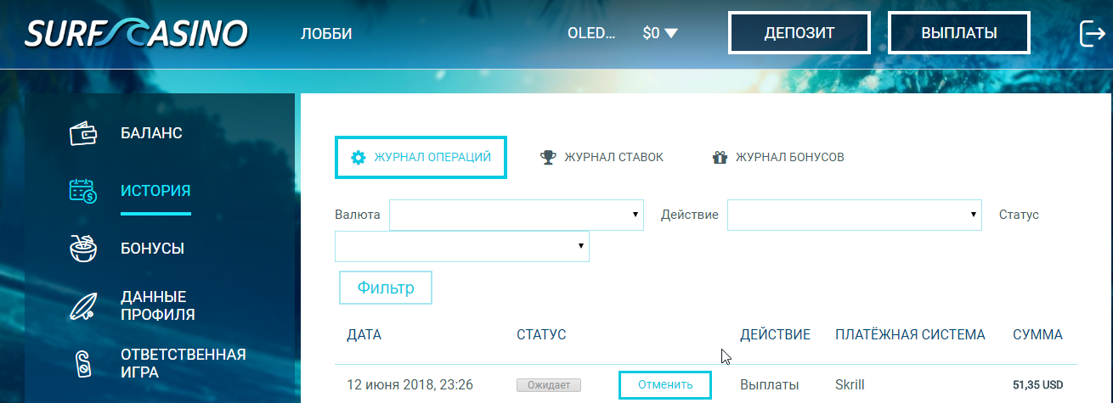The height and width of the screenshot is (403, 1113).
Task: Click the trophy icon in Журнал ставок
Action: pos(549,157)
